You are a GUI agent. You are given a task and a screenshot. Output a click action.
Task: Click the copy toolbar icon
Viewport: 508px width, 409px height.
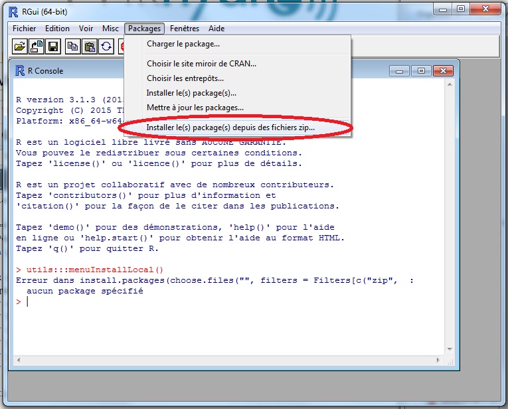pyautogui.click(x=72, y=46)
